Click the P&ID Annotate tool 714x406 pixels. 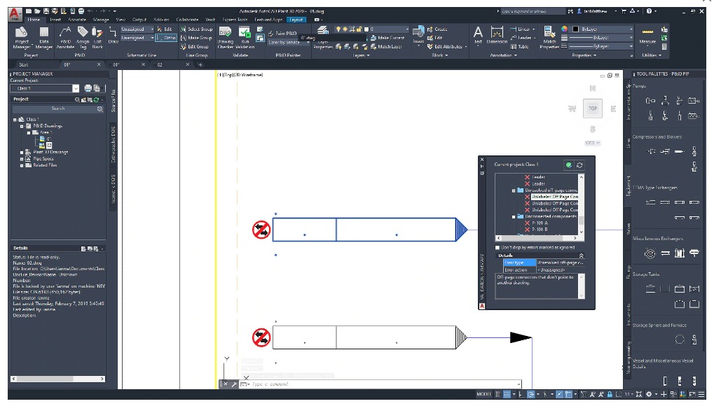(65, 37)
